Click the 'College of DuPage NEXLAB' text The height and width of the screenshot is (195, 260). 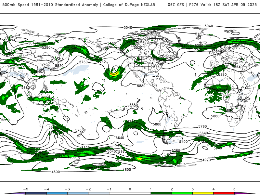coord(129,5)
